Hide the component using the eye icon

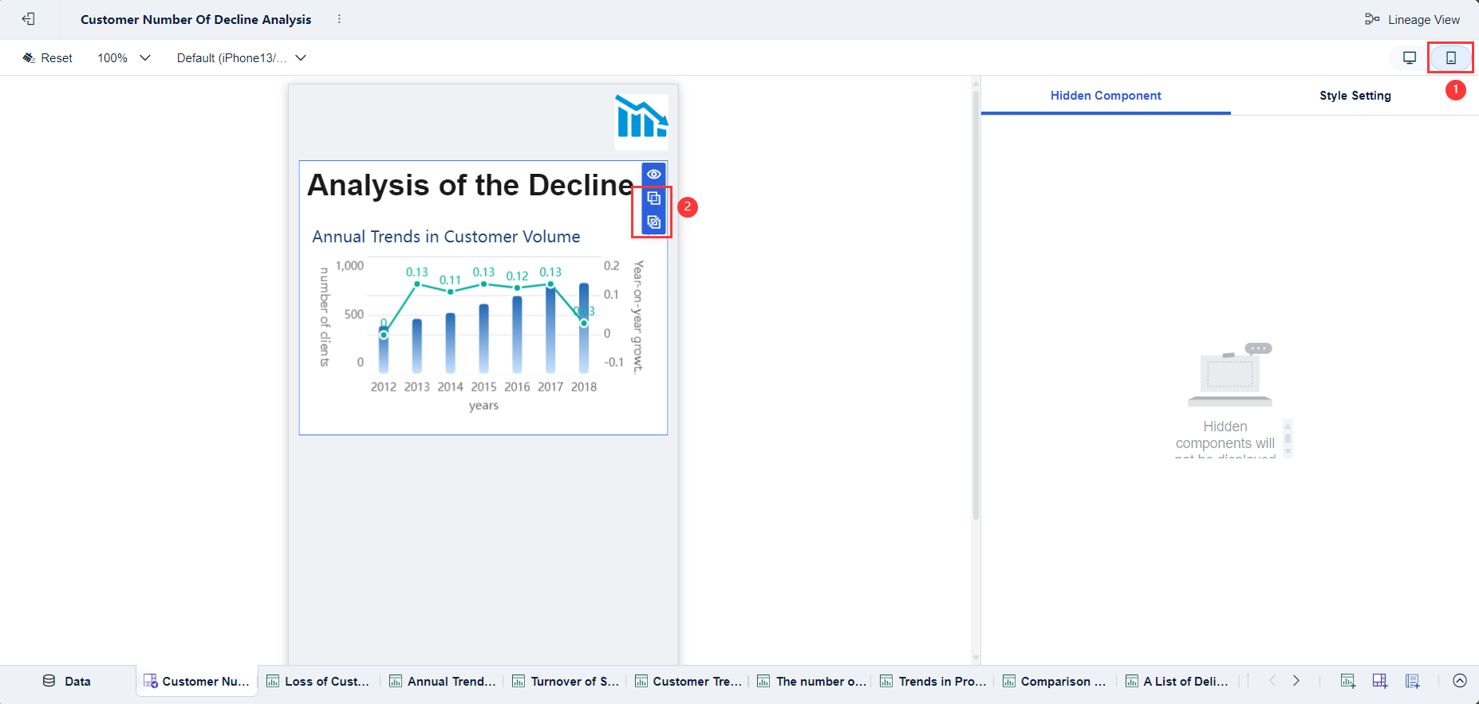653,175
